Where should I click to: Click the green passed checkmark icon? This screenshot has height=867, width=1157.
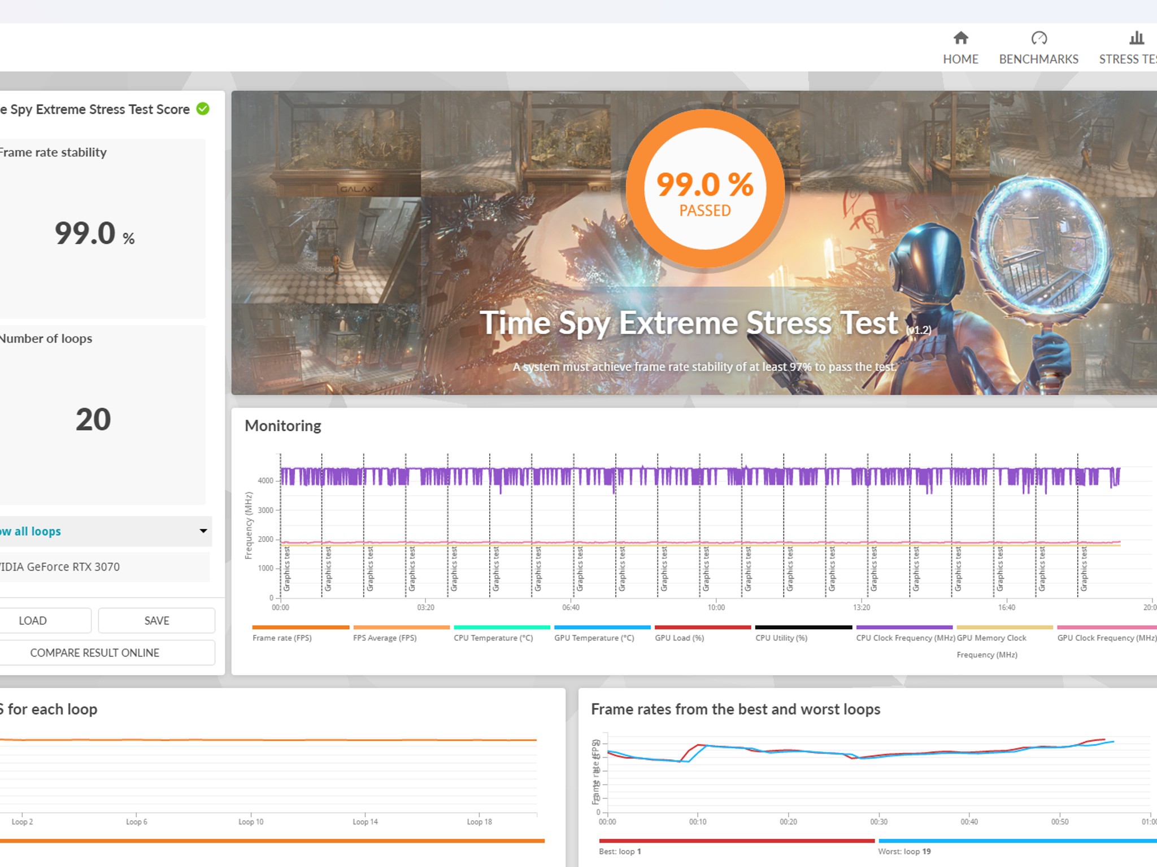(x=203, y=108)
